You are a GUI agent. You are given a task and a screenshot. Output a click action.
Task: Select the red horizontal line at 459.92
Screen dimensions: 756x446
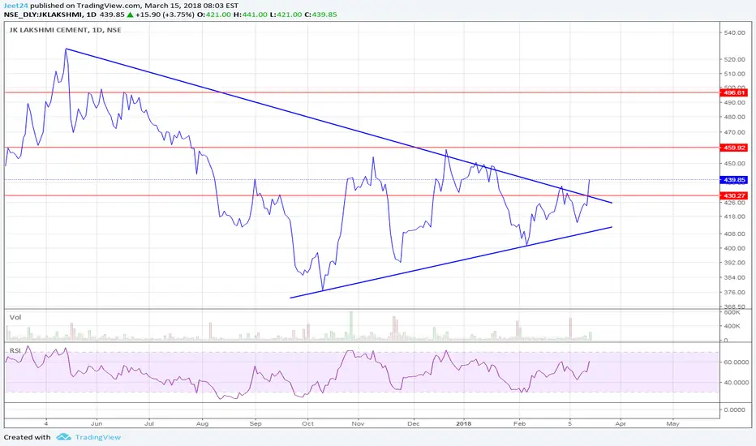pos(362,148)
